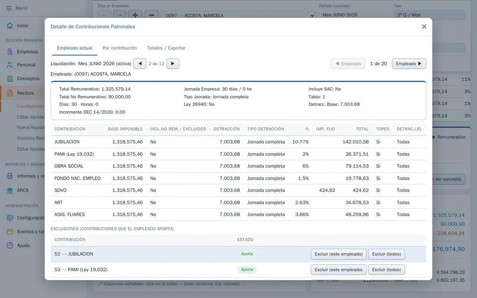Close the Contribuciones Patronales dialog
This screenshot has height=298, width=477.
pos(424,26)
